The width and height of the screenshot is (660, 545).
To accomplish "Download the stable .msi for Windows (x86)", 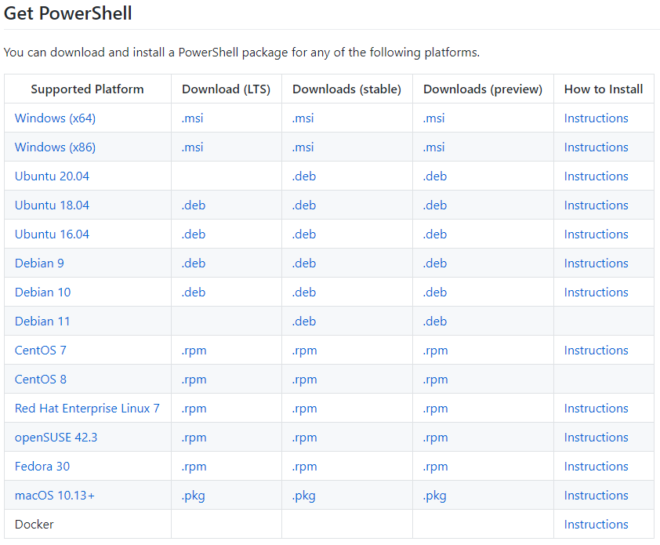I will (303, 147).
